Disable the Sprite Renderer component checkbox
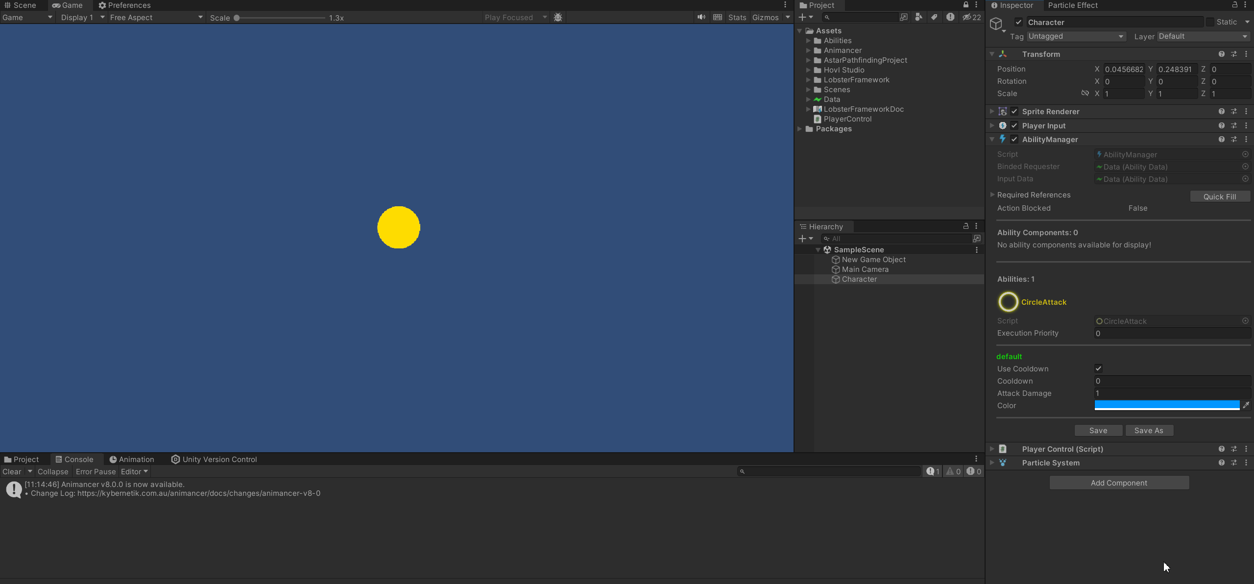The height and width of the screenshot is (584, 1254). tap(1014, 111)
